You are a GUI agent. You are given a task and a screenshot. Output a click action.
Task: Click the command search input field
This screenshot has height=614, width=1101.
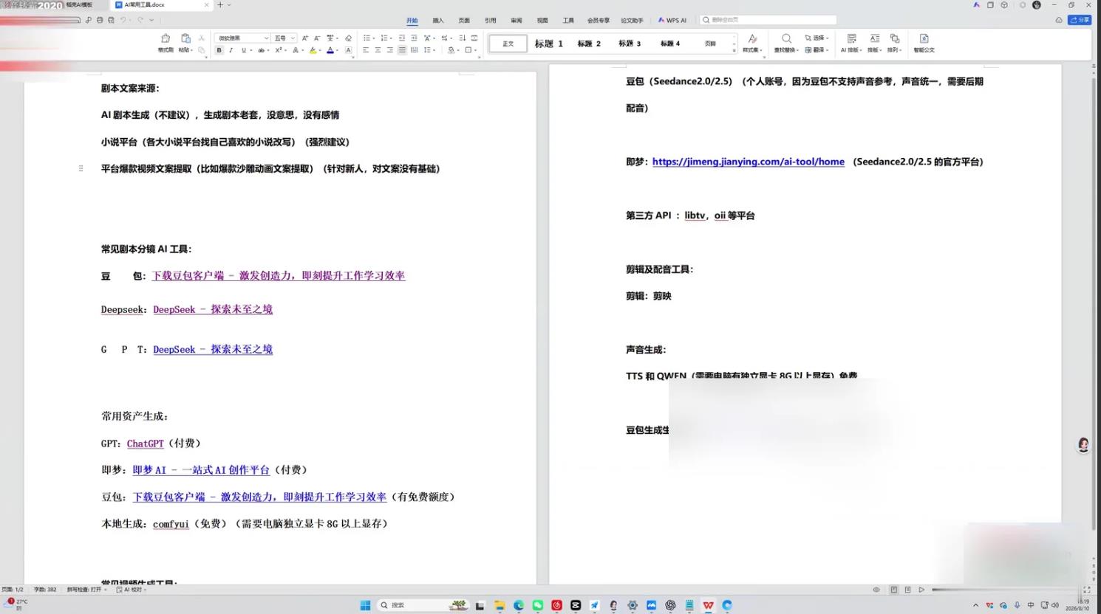[768, 20]
